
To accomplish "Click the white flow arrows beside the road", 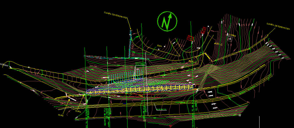I will click(x=210, y=93).
